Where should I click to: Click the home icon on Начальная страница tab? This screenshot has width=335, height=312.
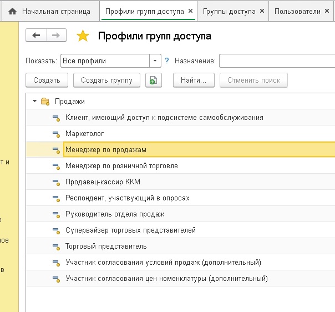[x=12, y=11]
